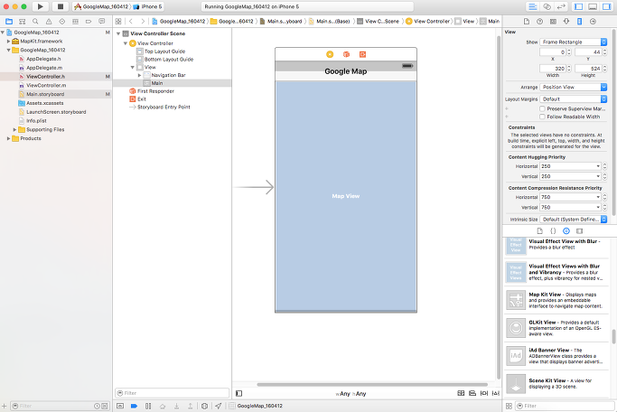Select GLKit View in object library
This screenshot has width=617, height=412.
(557, 328)
